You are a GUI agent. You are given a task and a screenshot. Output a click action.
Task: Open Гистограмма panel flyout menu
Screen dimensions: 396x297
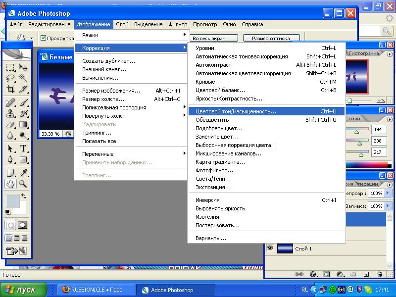(x=389, y=54)
